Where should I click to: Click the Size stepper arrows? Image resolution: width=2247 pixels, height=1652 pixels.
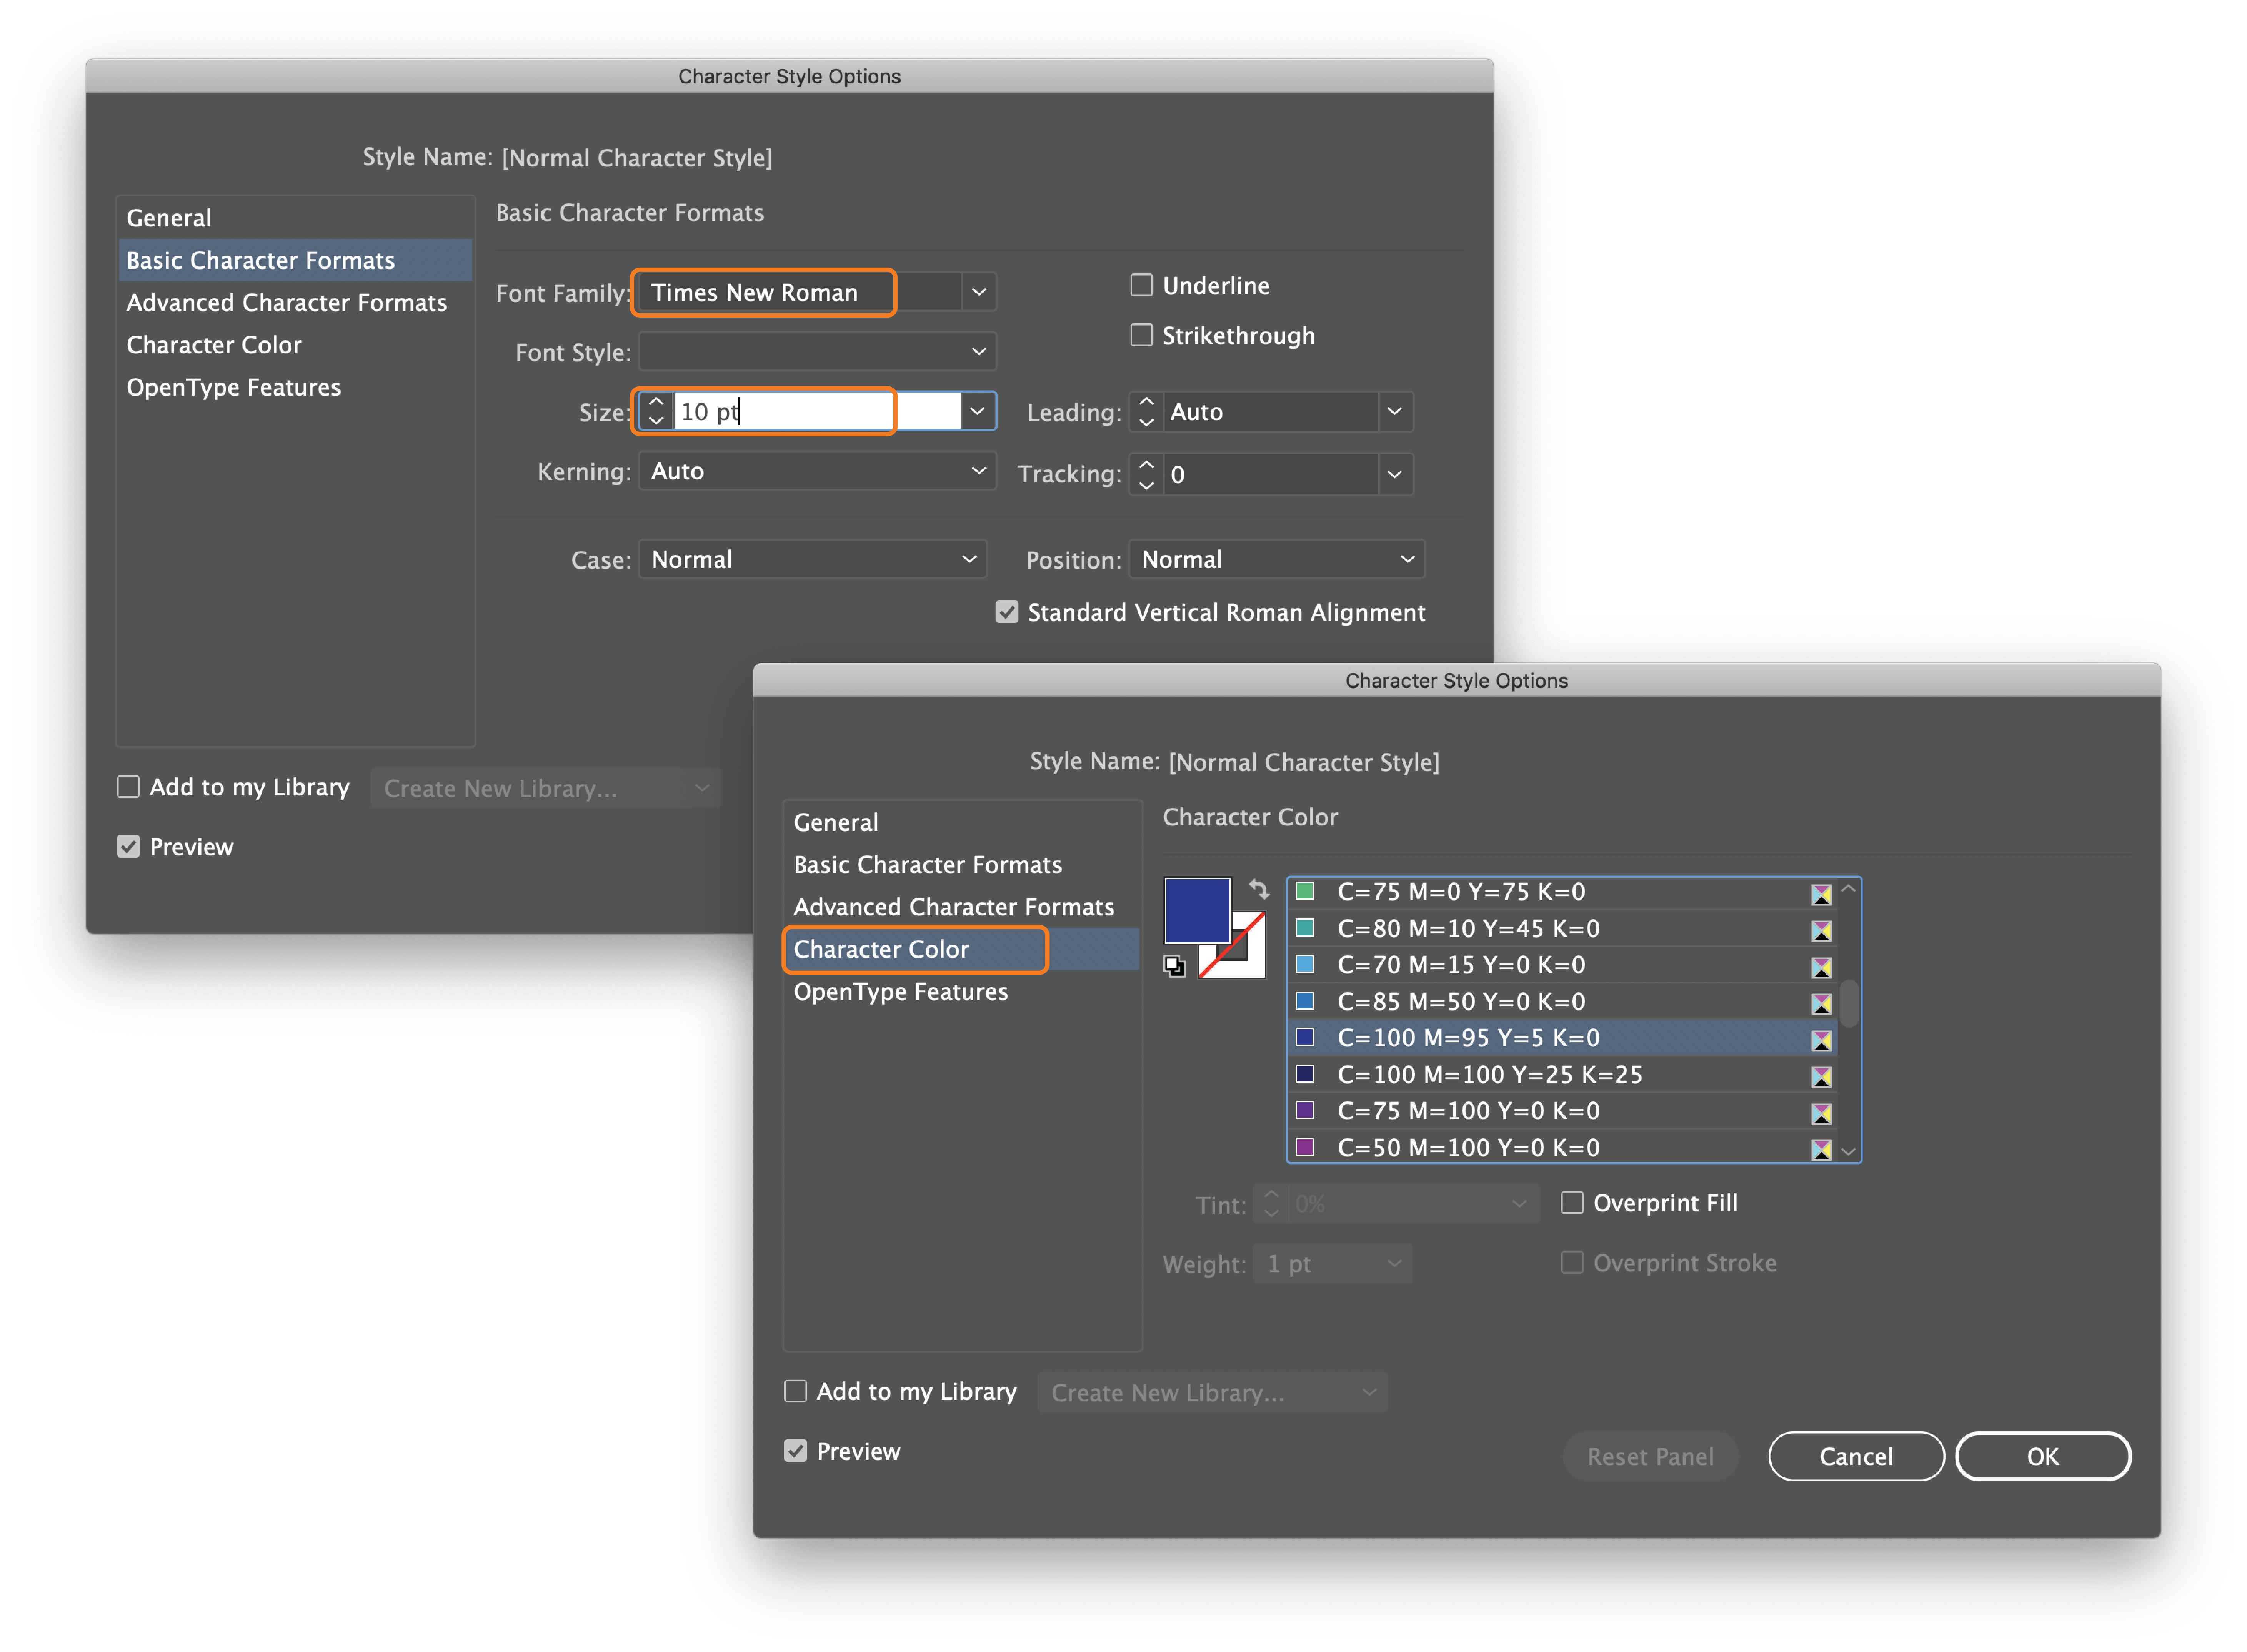click(x=656, y=411)
